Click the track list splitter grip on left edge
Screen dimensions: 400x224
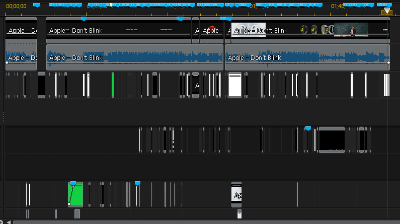click(4, 117)
